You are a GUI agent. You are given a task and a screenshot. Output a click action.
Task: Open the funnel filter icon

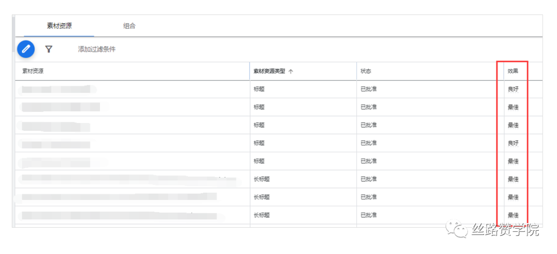point(49,49)
